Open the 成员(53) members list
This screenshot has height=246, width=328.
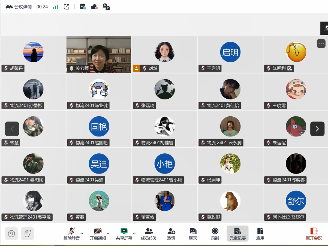click(149, 234)
